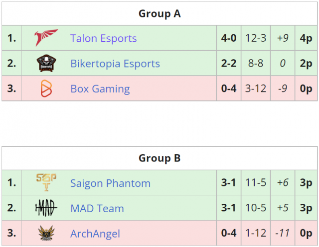
Task: Click the Box Gaming orange logo
Action: tap(46, 88)
